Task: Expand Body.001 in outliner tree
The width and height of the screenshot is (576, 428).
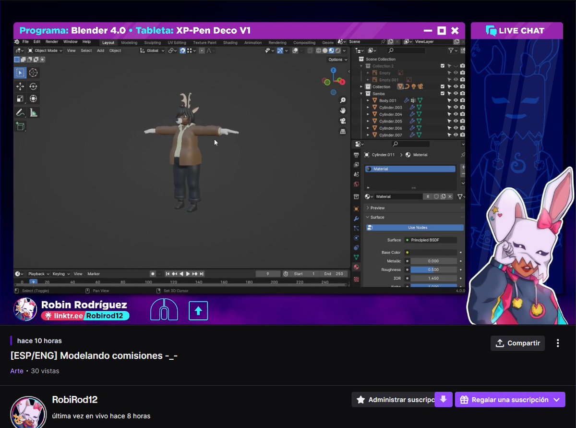Action: click(x=368, y=100)
